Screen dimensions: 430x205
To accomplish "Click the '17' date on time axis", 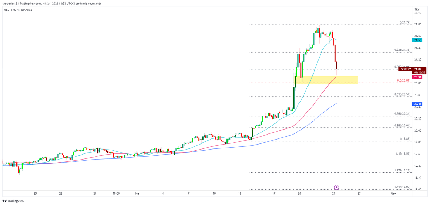I will click(273, 194).
